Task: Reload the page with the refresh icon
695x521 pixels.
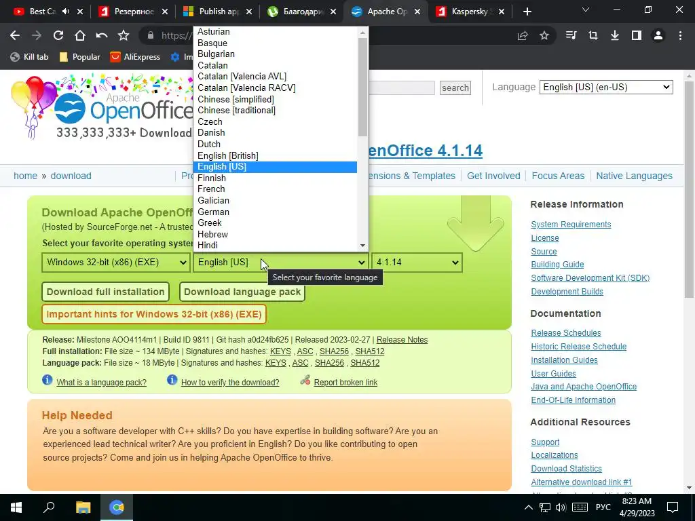Action: coord(58,35)
